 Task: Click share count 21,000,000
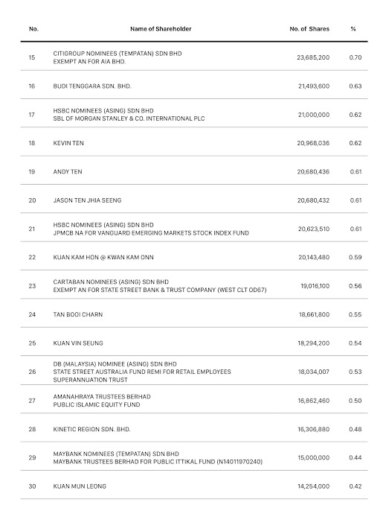(x=314, y=115)
